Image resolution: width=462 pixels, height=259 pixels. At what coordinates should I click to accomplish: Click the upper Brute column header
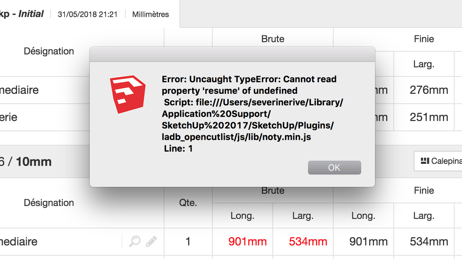273,39
